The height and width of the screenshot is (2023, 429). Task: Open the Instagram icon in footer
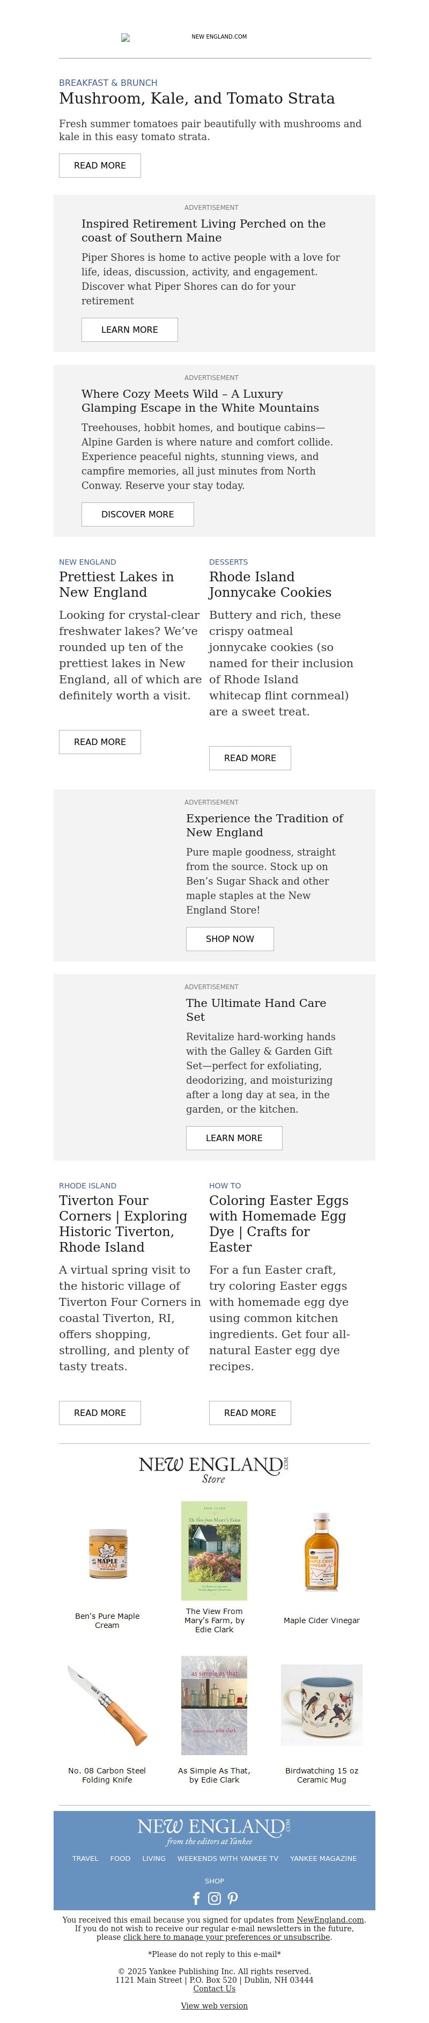click(214, 1898)
